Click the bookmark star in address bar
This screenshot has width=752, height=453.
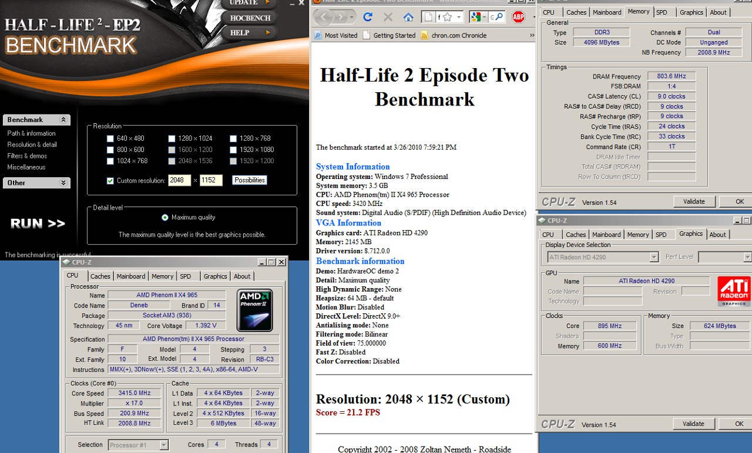[x=448, y=17]
